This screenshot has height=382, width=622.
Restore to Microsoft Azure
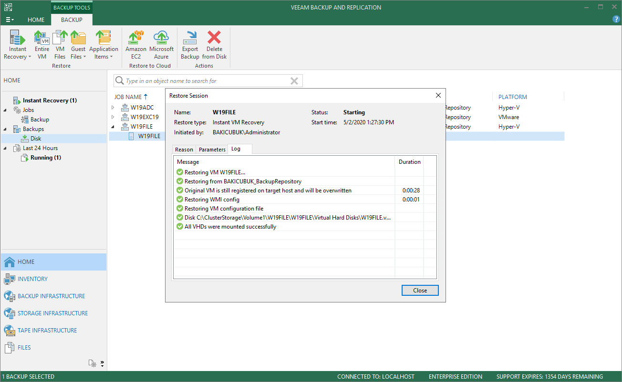(161, 45)
